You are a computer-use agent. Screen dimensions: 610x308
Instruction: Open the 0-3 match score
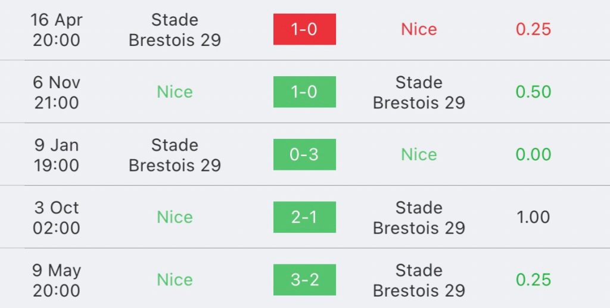pos(304,154)
